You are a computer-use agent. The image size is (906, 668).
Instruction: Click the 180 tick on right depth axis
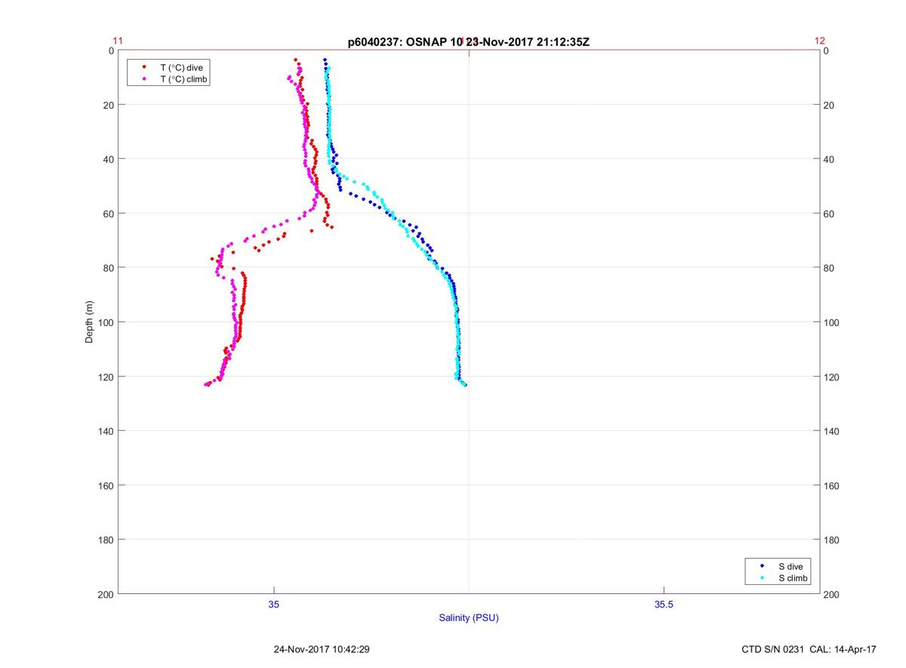tap(830, 540)
